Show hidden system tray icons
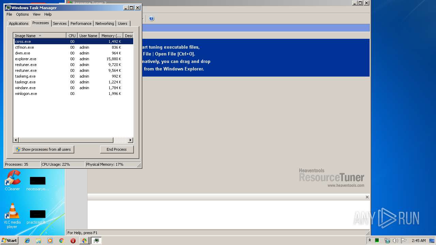The image size is (436, 245). coord(370,241)
